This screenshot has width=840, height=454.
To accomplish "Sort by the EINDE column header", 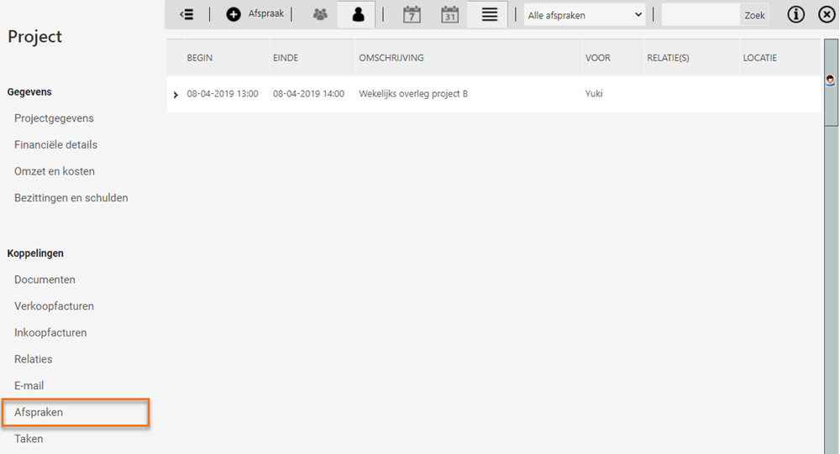I will pyautogui.click(x=286, y=58).
